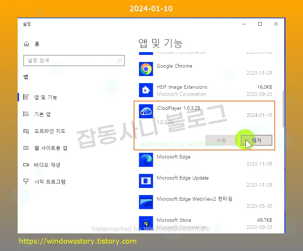
Task: Select the Microsoft Edge entry name
Action: coord(174,157)
